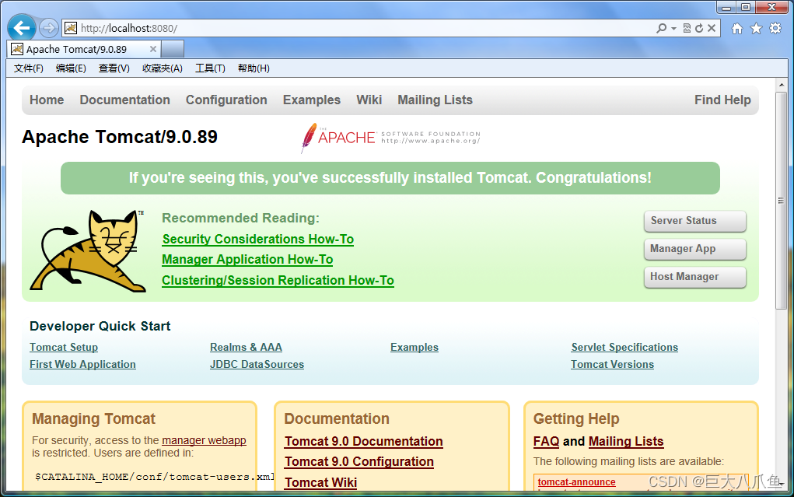The image size is (794, 497).
Task: Stop loading with the X icon in address bar
Action: [712, 28]
